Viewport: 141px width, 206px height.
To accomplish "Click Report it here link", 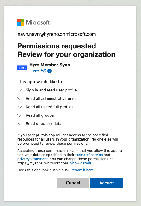I will (82, 170).
